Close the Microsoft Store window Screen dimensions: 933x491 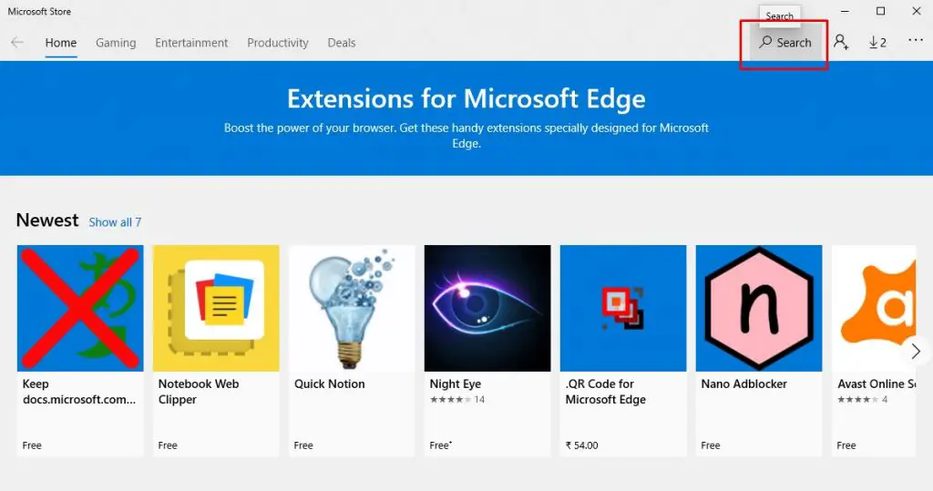pos(917,11)
